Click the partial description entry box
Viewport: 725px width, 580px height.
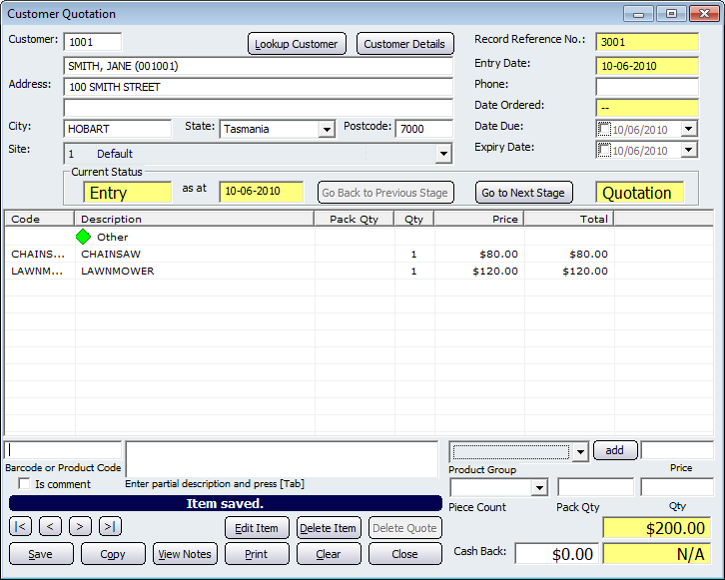(x=282, y=459)
